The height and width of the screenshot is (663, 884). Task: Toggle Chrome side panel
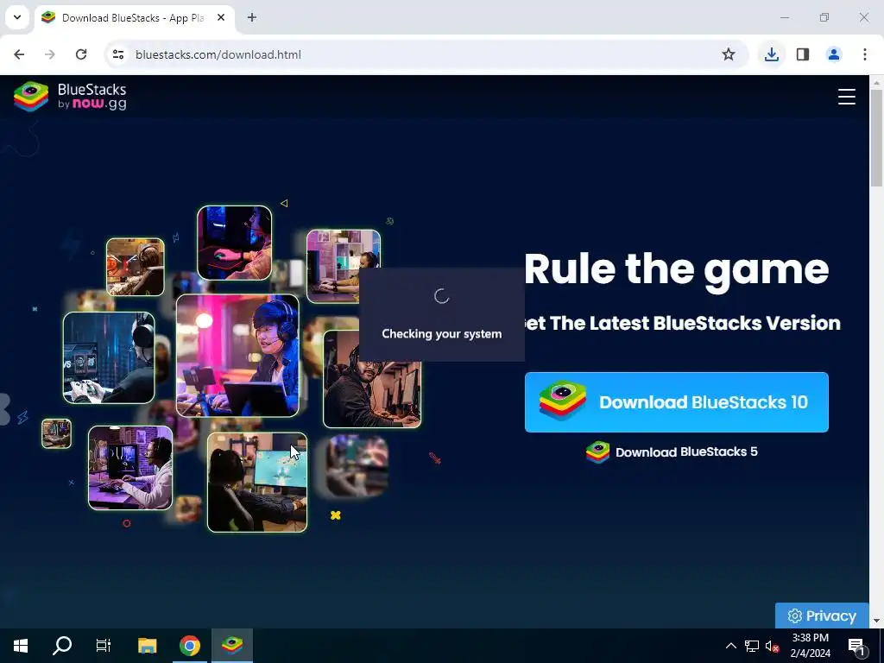click(x=803, y=54)
